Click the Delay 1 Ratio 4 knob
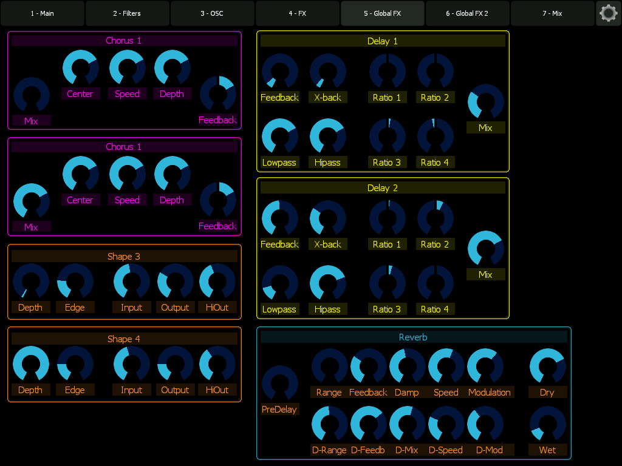 tap(436, 137)
